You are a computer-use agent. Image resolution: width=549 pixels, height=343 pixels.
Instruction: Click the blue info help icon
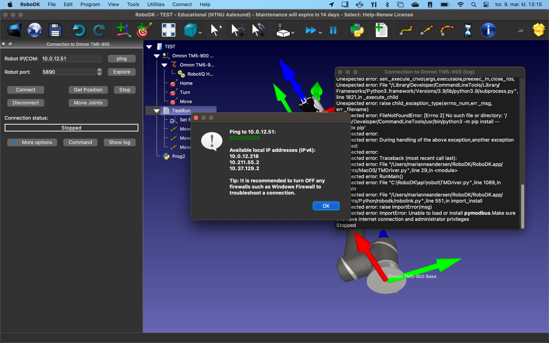coord(488,31)
